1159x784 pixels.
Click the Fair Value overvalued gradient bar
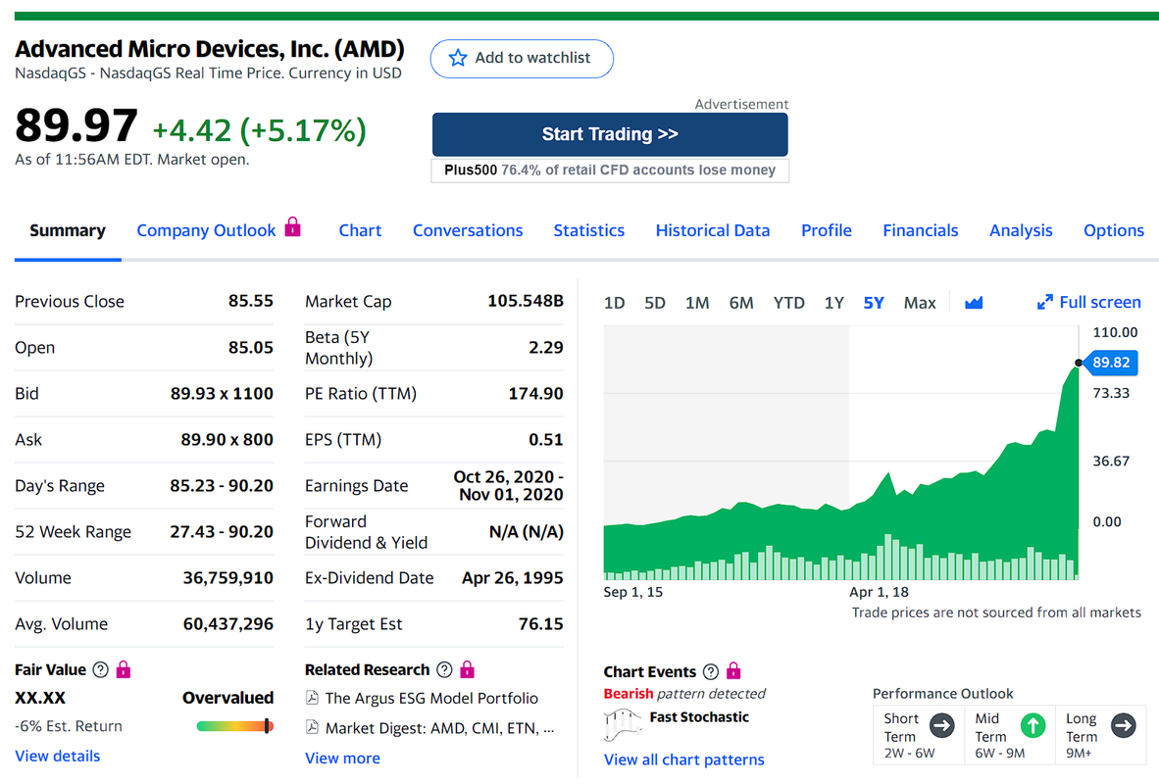[x=235, y=726]
